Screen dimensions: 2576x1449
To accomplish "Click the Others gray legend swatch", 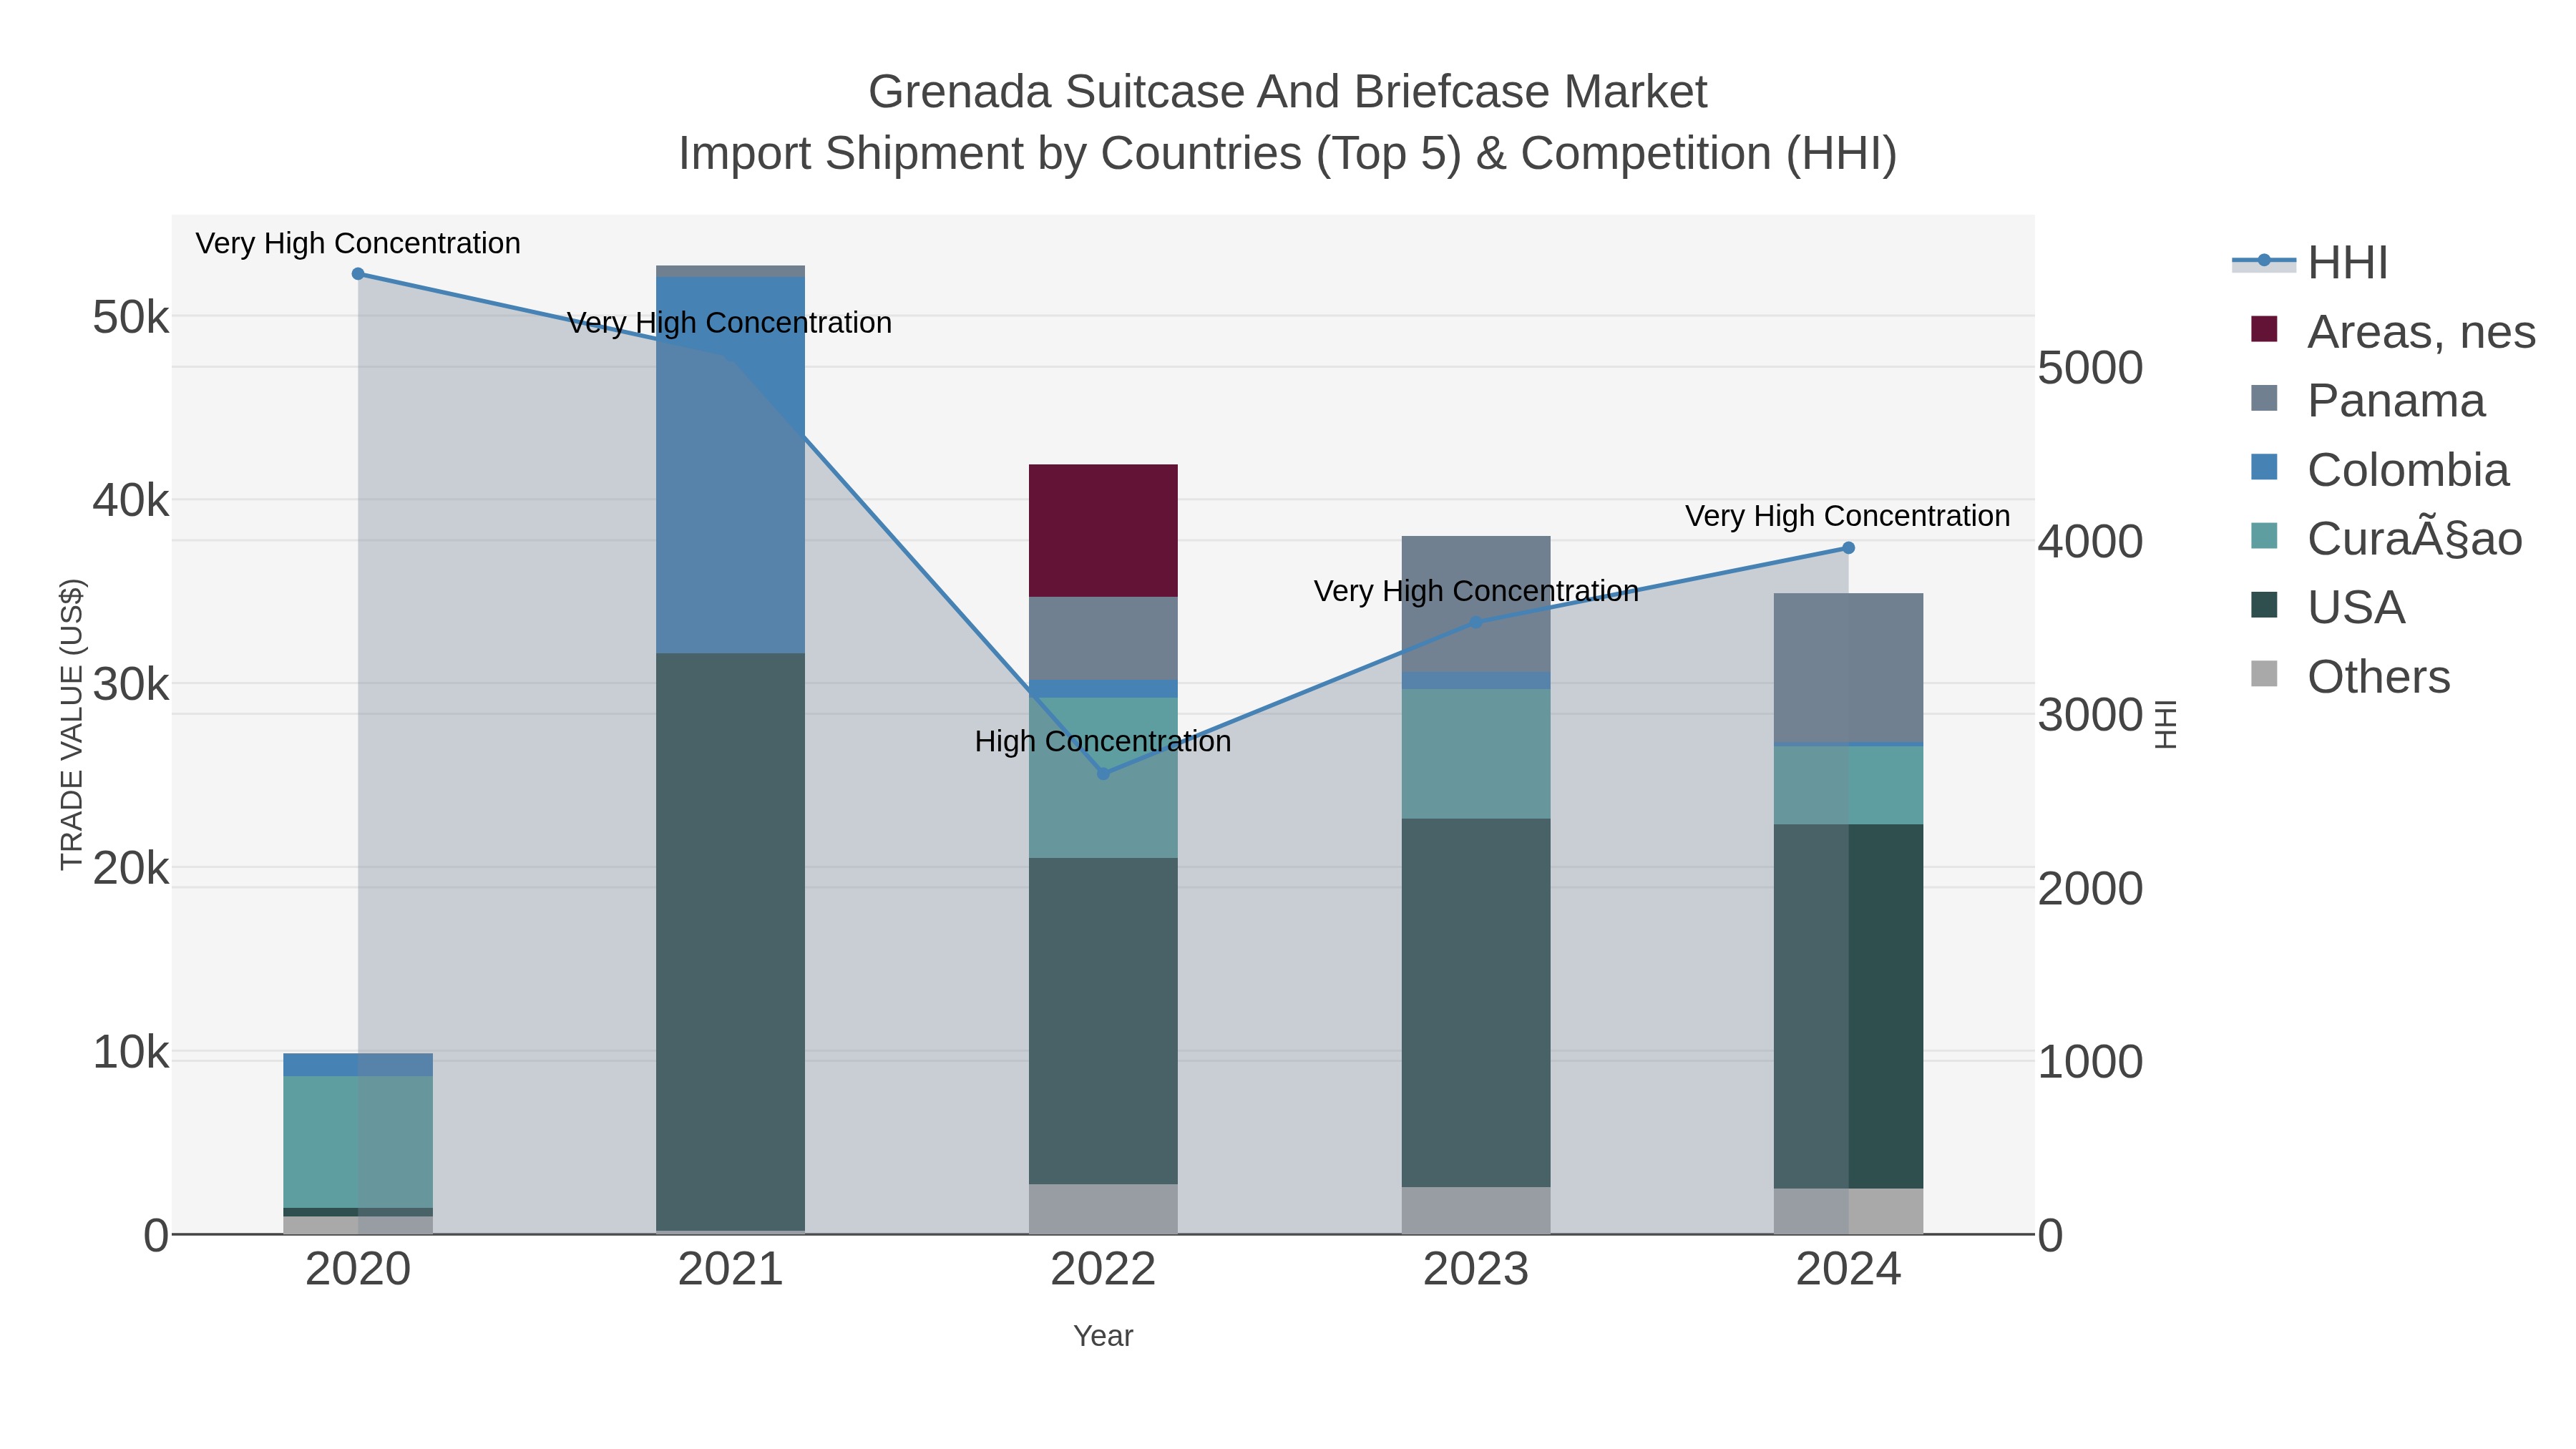I will (x=2264, y=674).
